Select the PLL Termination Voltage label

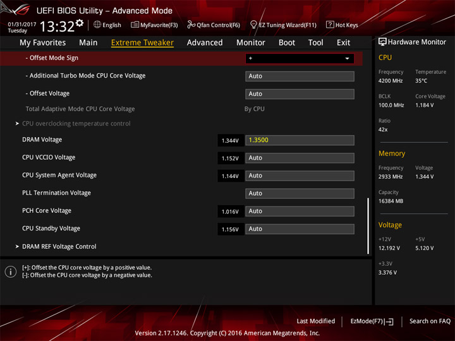[57, 193]
